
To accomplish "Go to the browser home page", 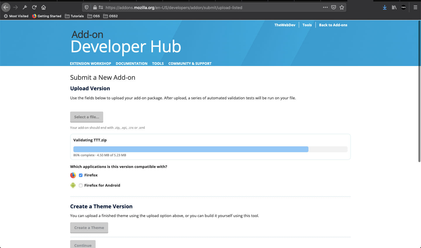I will (x=44, y=7).
